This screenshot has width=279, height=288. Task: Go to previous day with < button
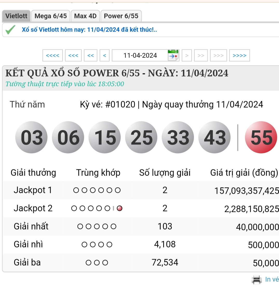coord(105,55)
